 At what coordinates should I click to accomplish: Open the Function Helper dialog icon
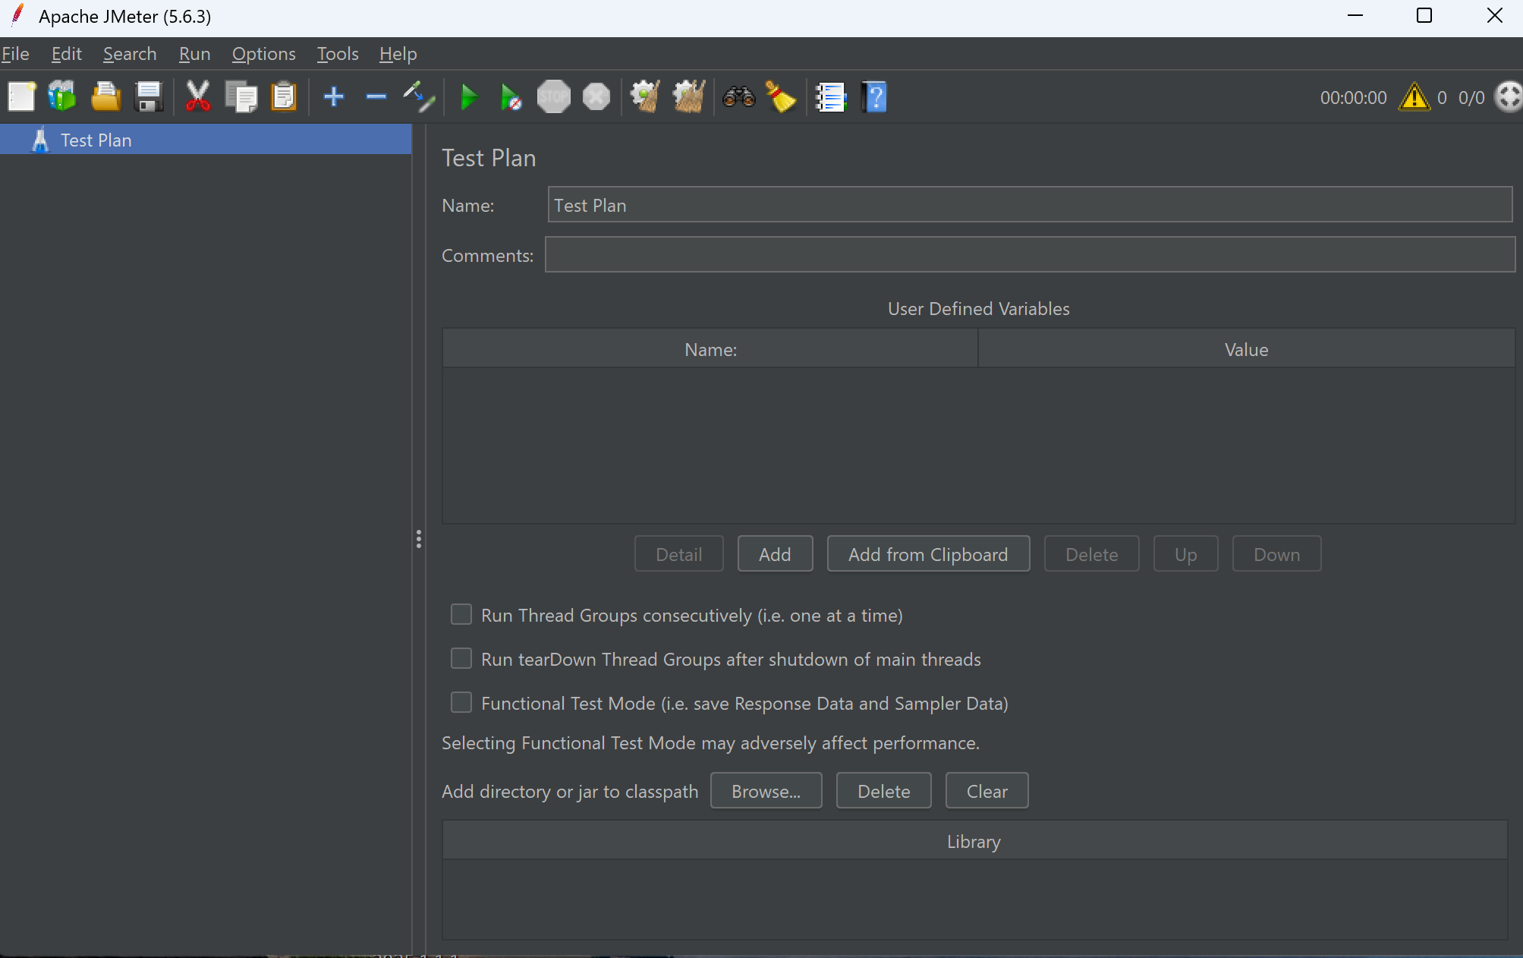830,97
